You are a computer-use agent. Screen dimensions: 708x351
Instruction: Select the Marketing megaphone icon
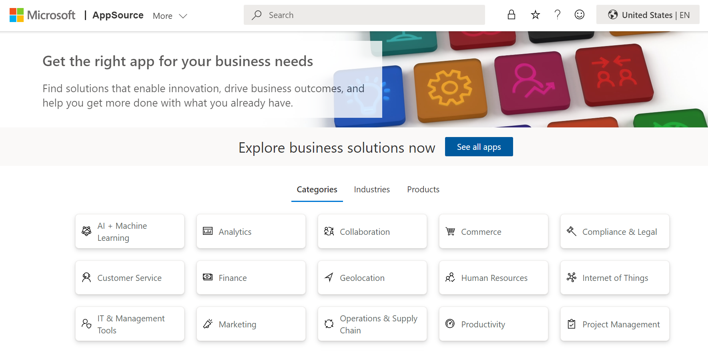pyautogui.click(x=207, y=323)
